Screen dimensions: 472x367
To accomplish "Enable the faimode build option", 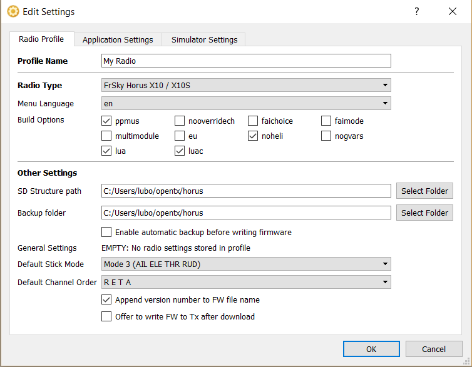I will pos(326,121).
